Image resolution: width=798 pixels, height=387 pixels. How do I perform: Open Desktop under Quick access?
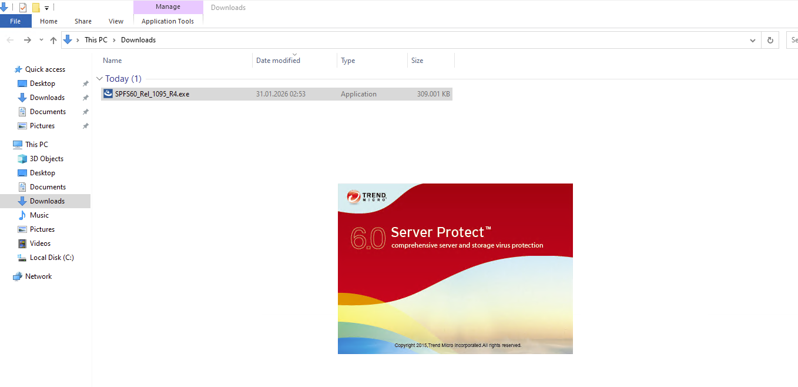(x=42, y=84)
